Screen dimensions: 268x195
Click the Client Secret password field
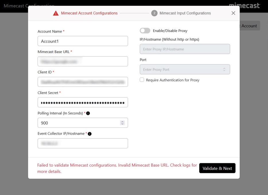pos(83,103)
